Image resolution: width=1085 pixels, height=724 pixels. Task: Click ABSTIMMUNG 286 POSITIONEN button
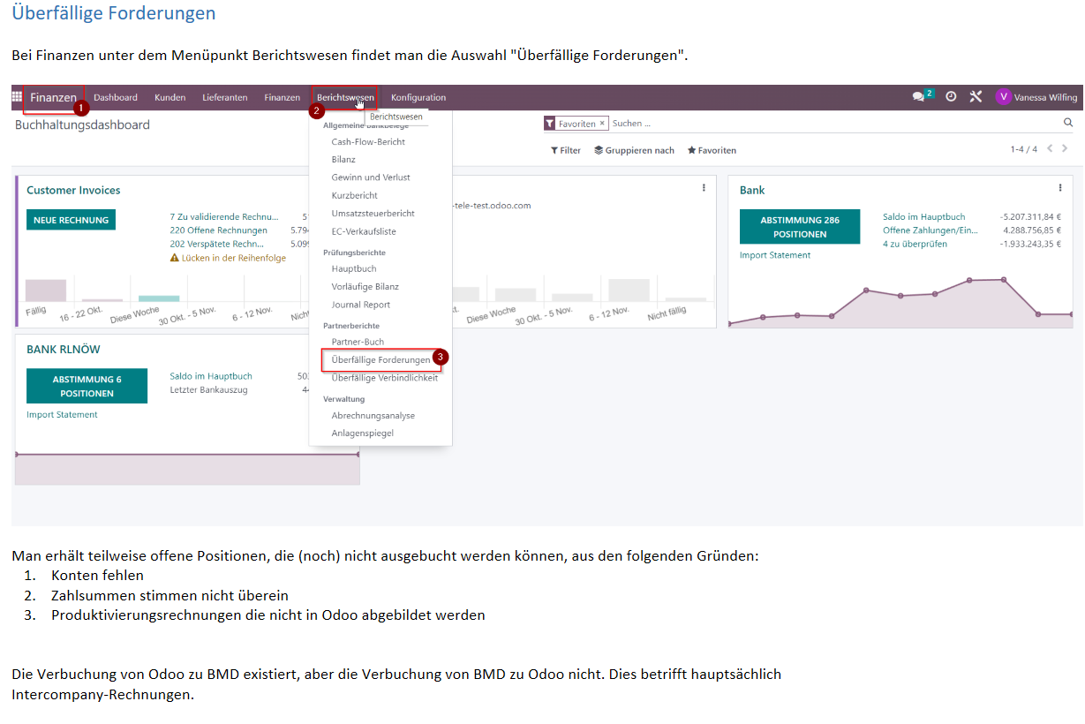pos(800,227)
